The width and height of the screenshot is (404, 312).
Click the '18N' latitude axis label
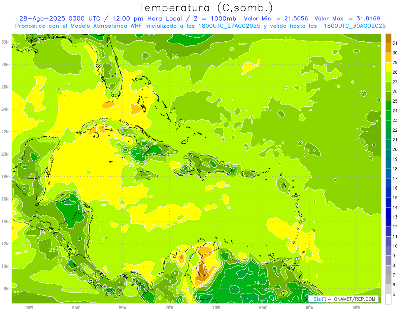point(5,177)
